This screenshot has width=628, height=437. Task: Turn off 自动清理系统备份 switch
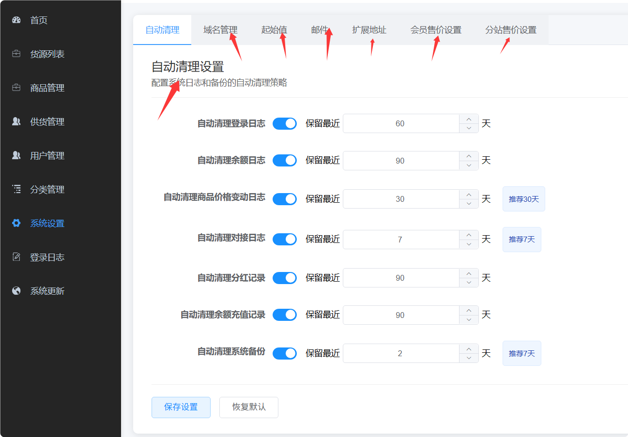click(285, 353)
